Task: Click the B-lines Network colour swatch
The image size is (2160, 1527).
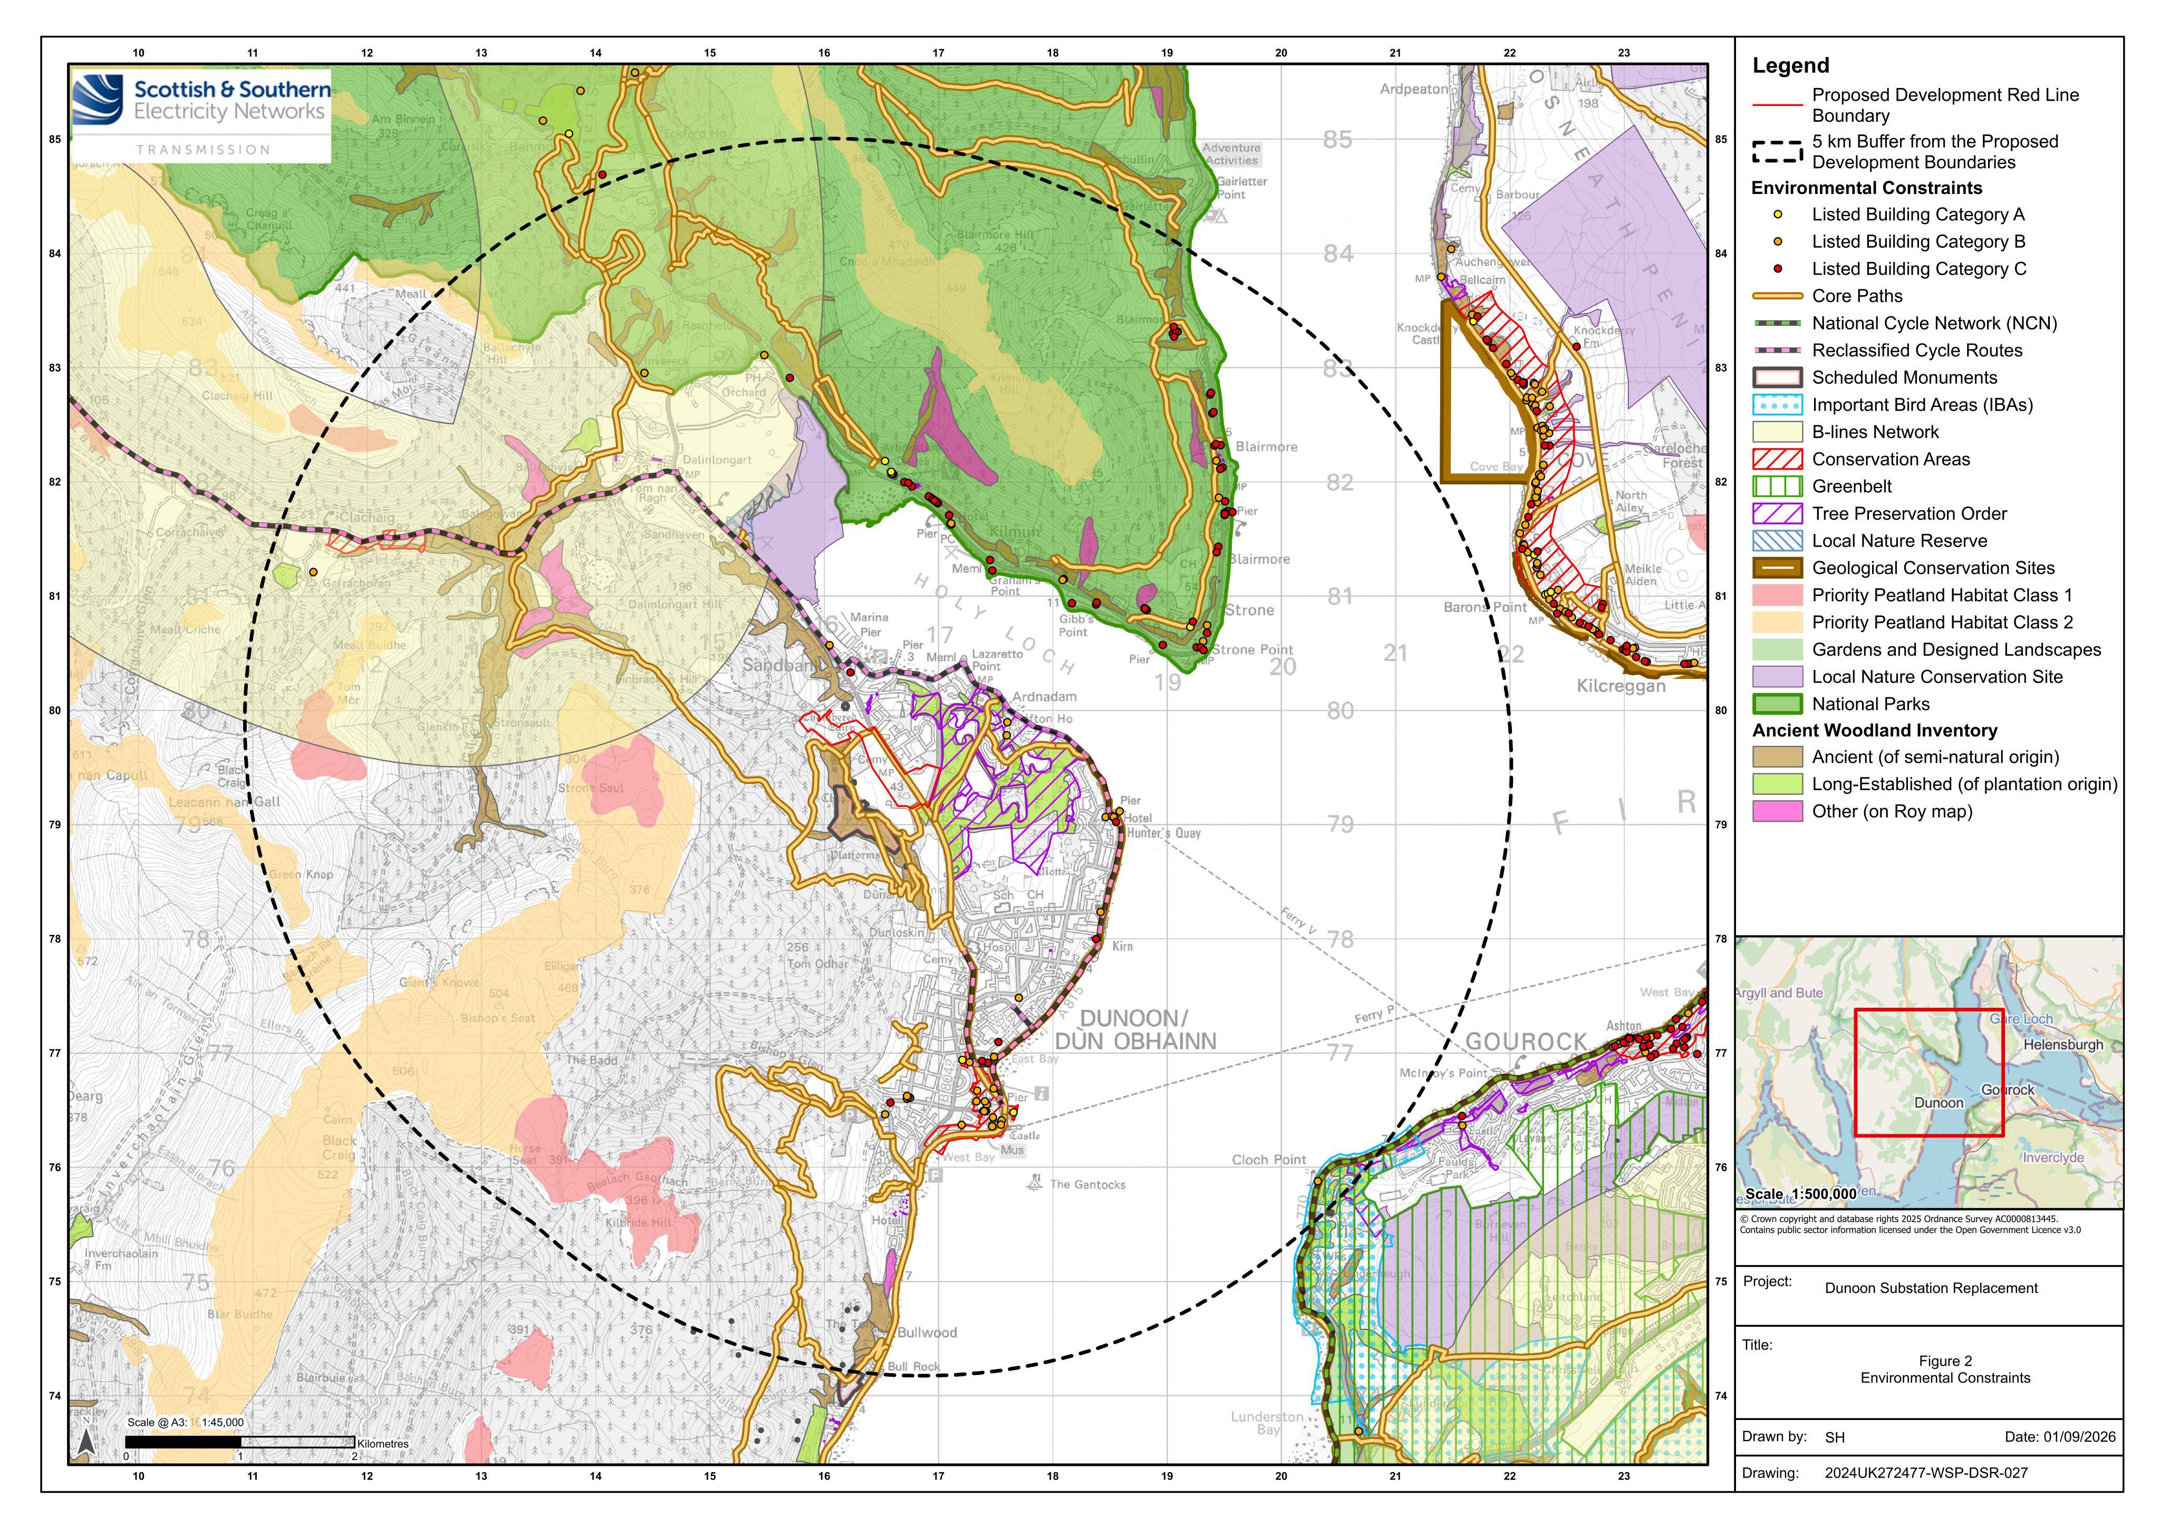Action: click(x=1777, y=433)
